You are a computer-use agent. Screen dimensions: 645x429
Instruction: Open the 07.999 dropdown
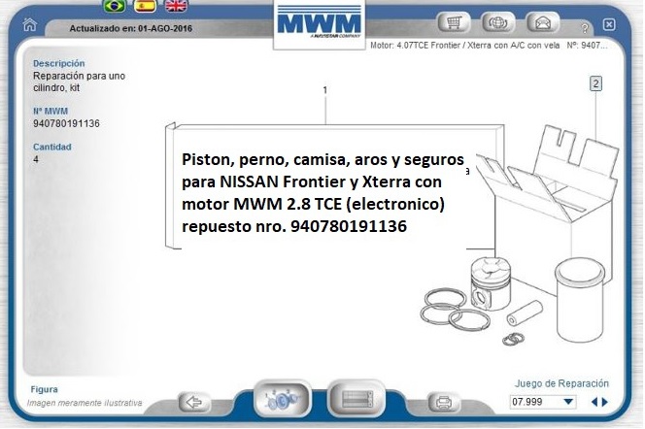pyautogui.click(x=543, y=402)
